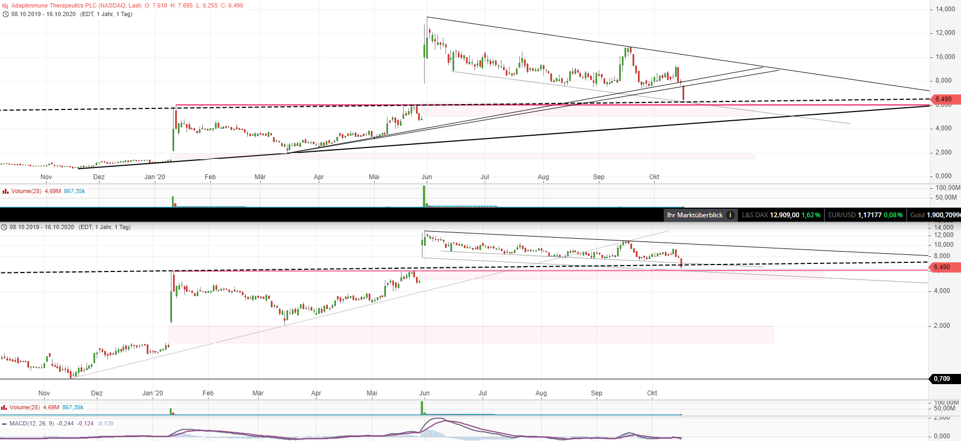This screenshot has width=961, height=441.
Task: Click the 867,35k volume average in the lower chart
Action: coord(73,407)
